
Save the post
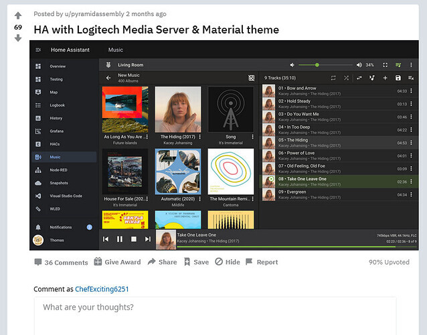click(x=196, y=262)
